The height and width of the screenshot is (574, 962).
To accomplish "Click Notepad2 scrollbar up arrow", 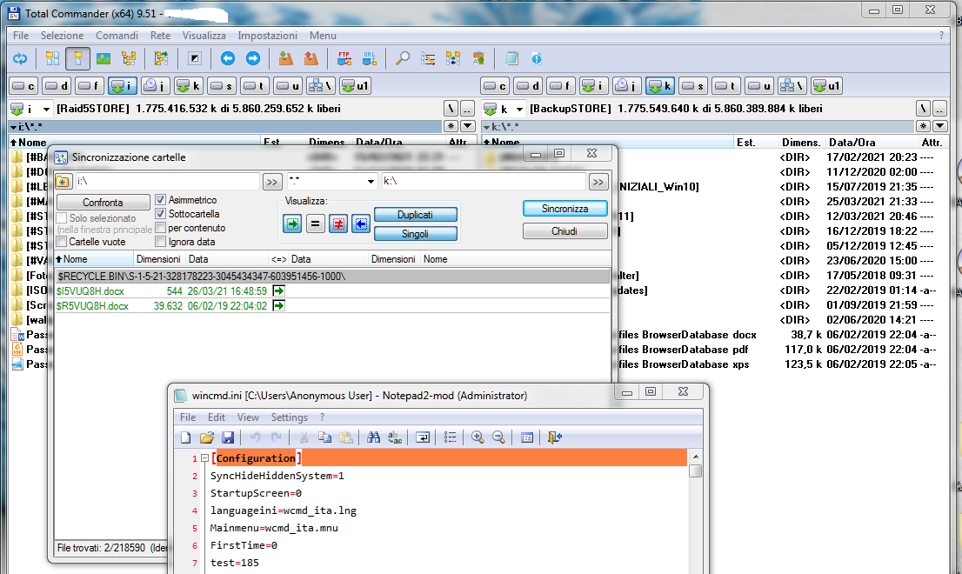I will click(x=695, y=457).
